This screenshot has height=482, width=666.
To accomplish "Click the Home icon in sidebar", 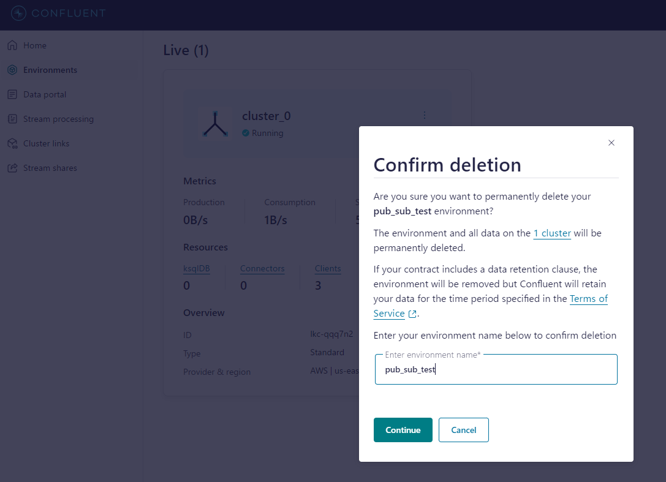I will 12,45.
